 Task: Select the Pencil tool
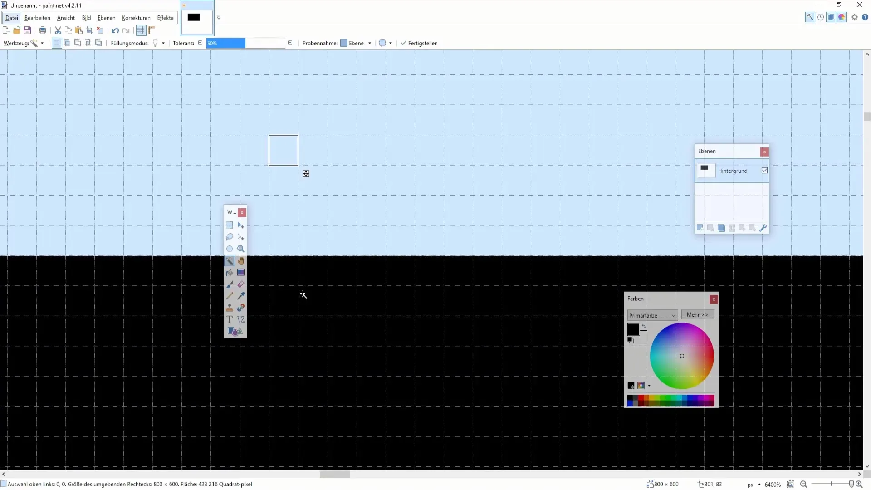tap(230, 296)
